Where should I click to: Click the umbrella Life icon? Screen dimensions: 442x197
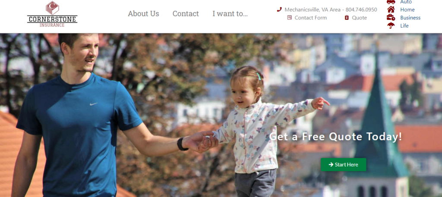click(391, 25)
